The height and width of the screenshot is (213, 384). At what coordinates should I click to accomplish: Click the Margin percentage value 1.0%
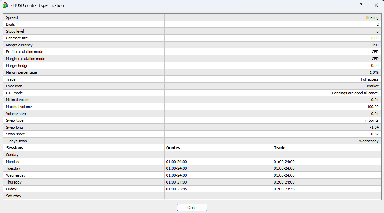(x=374, y=72)
